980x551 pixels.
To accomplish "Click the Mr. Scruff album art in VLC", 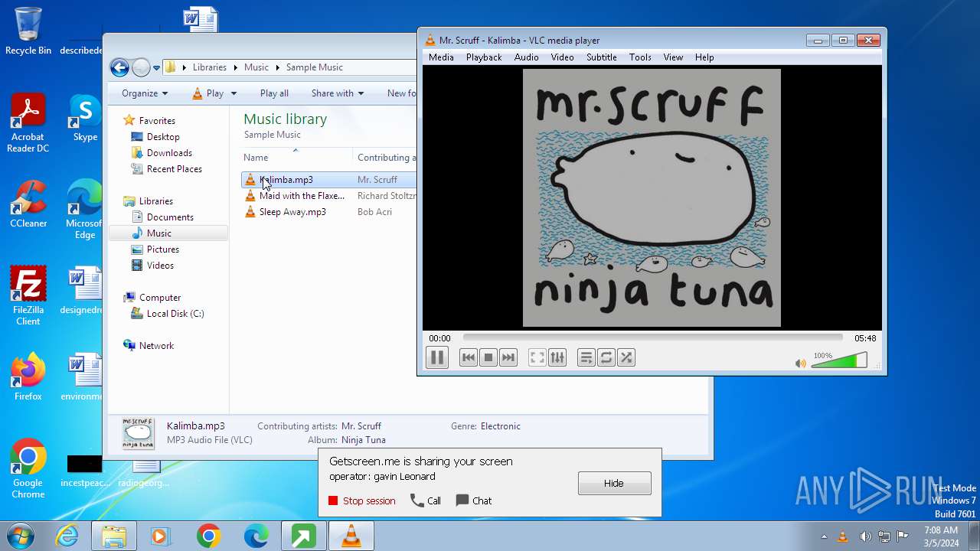I will 652,197.
